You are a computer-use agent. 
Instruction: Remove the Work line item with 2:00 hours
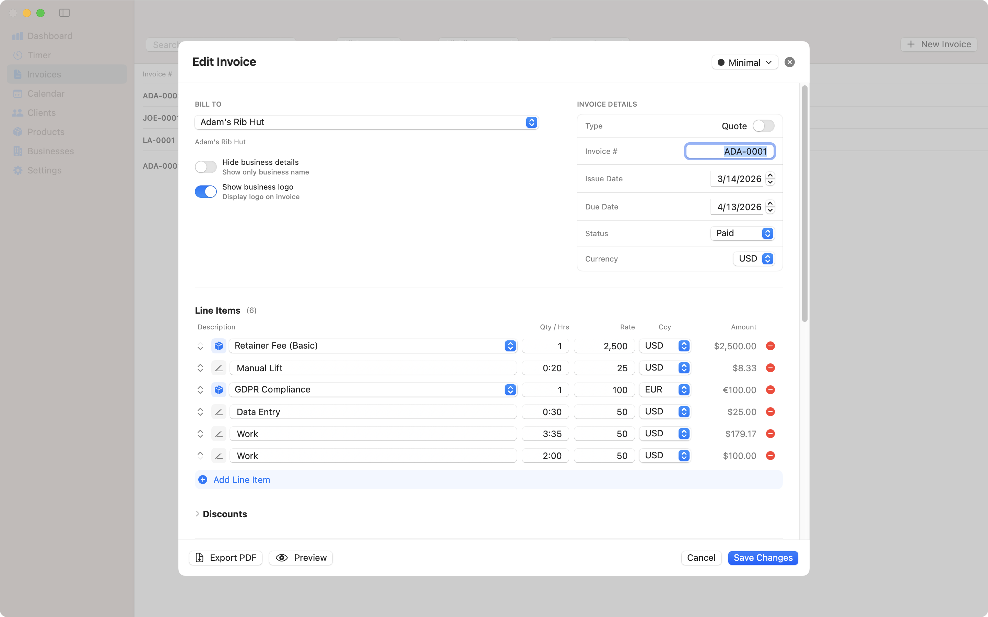[x=771, y=456]
